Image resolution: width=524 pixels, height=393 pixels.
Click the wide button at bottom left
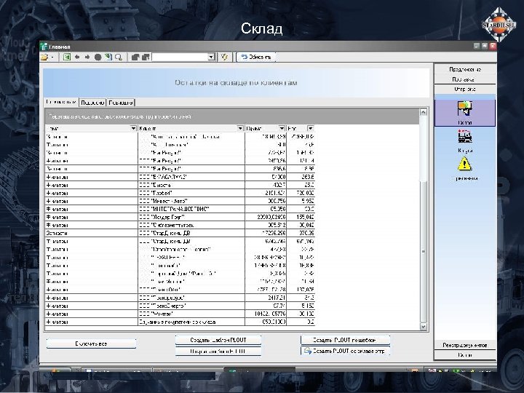click(x=91, y=343)
